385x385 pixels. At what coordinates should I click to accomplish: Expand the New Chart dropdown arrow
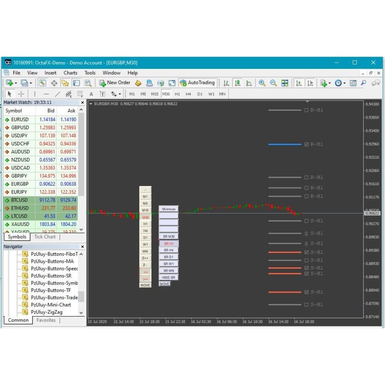coord(16,83)
